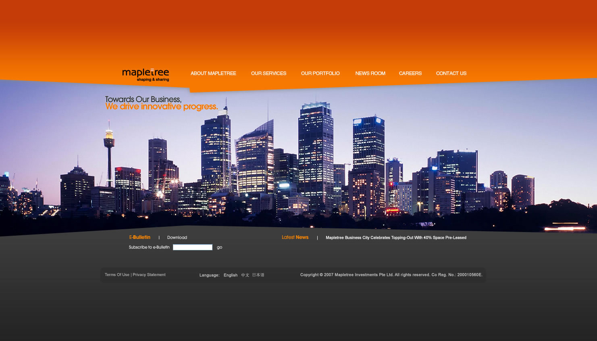The width and height of the screenshot is (597, 341).
Task: Click the E-Bulletin heading
Action: click(x=139, y=237)
